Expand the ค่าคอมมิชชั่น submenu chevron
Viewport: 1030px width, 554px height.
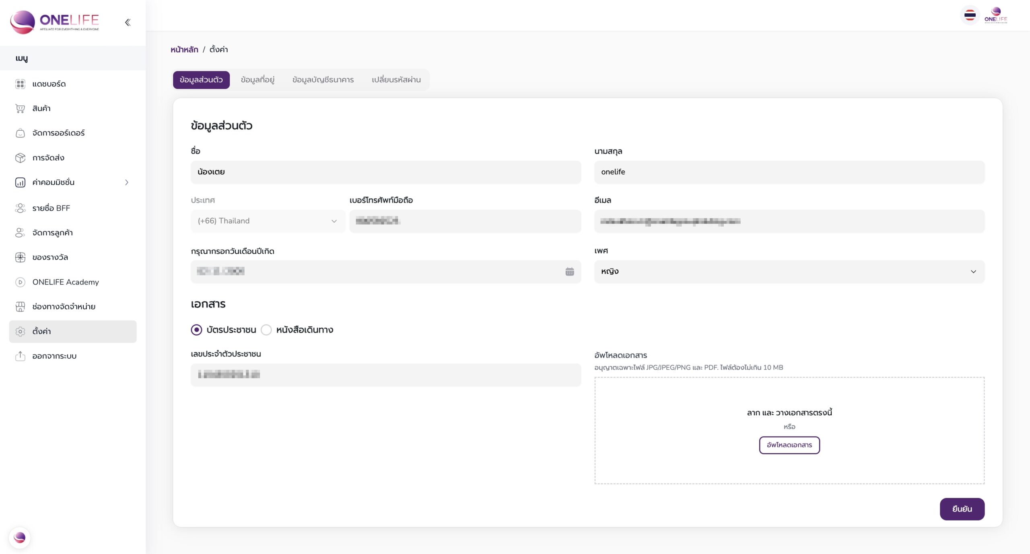(x=127, y=183)
